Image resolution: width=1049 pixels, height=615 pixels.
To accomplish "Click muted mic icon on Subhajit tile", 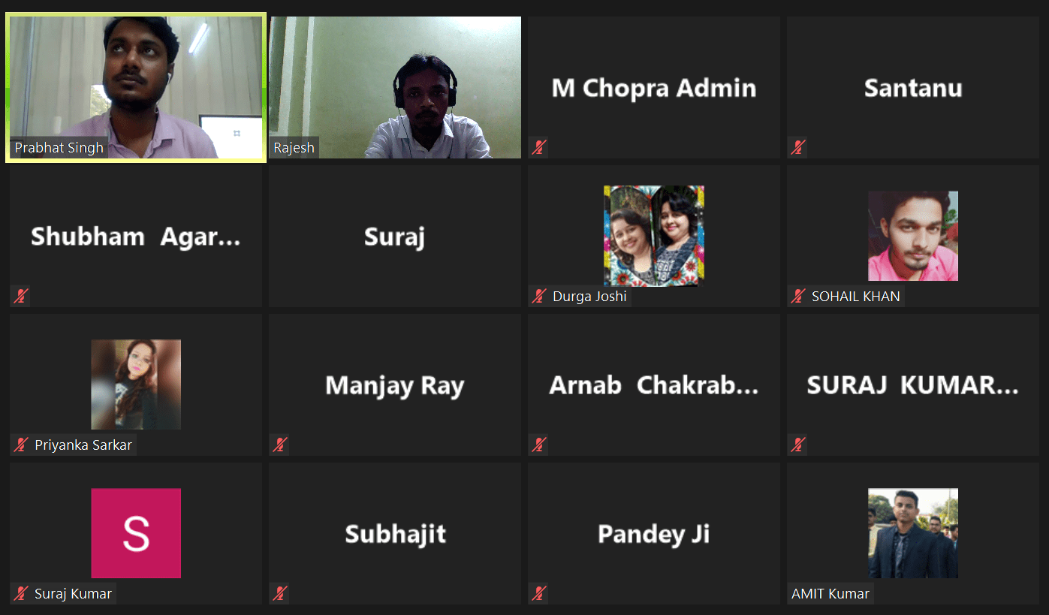I will pos(279,593).
